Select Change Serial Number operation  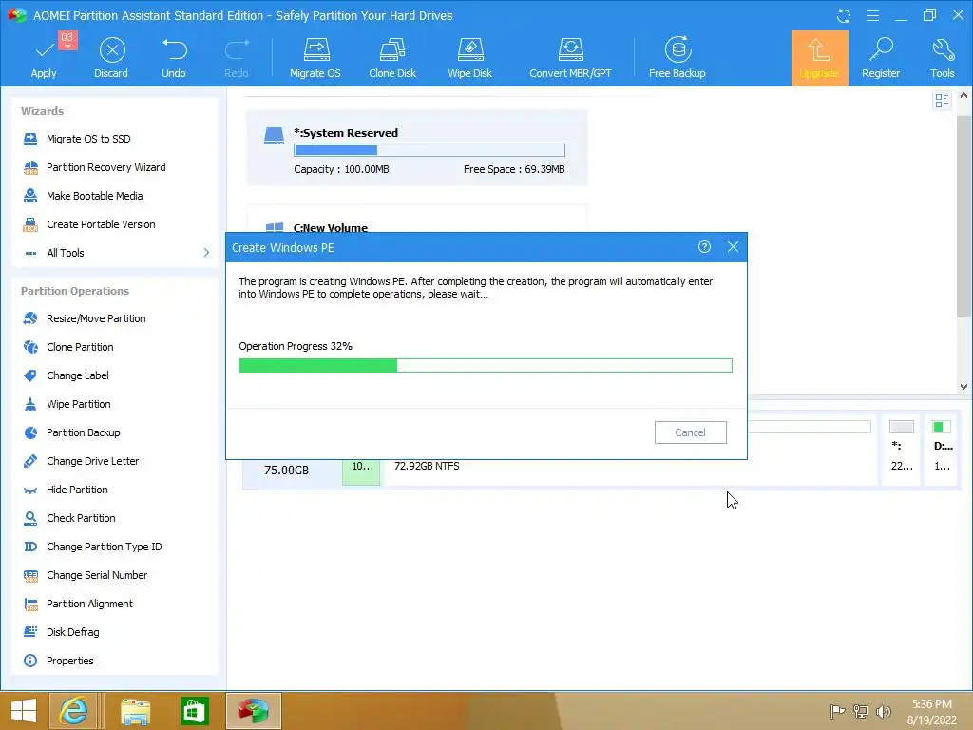tap(97, 575)
